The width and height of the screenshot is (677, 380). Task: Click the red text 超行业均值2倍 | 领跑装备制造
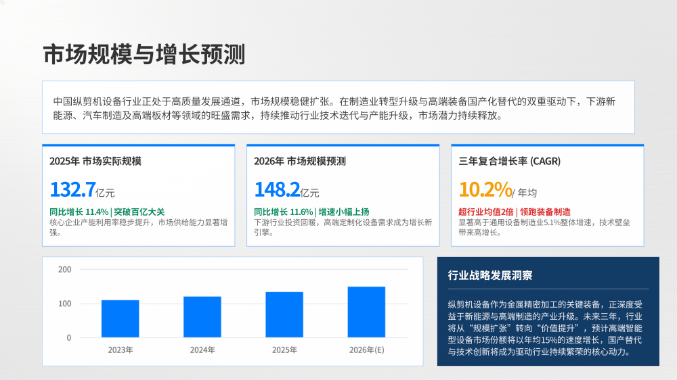coord(515,212)
